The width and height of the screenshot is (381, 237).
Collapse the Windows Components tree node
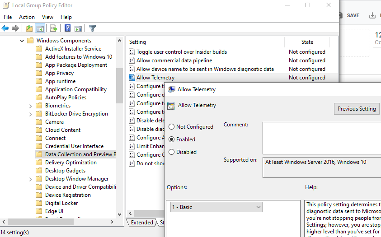[x=22, y=41]
